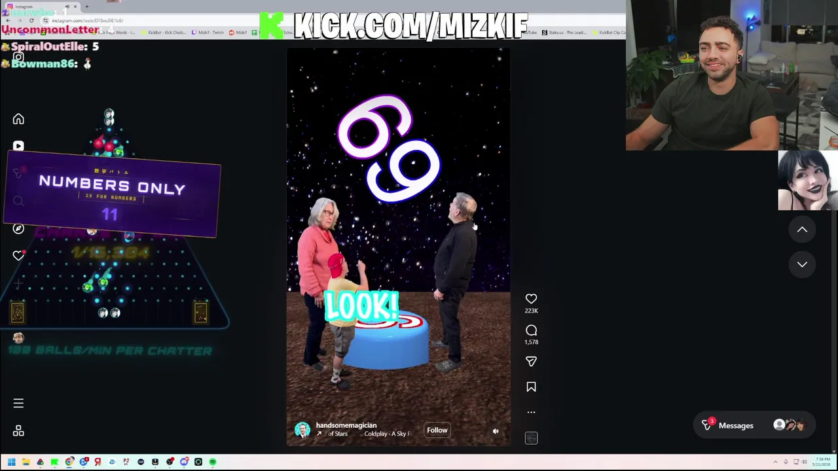
Task: Open File Explorer from the taskbar
Action: pyautogui.click(x=26, y=462)
